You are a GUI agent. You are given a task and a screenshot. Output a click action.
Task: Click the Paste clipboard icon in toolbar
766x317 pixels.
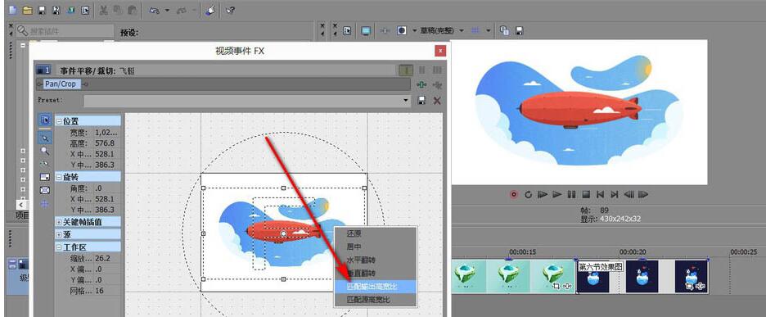pos(132,11)
